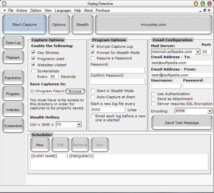Toggle Prompt for Stealth Mode checkbox
The width and height of the screenshot is (214, 193).
tap(93, 52)
